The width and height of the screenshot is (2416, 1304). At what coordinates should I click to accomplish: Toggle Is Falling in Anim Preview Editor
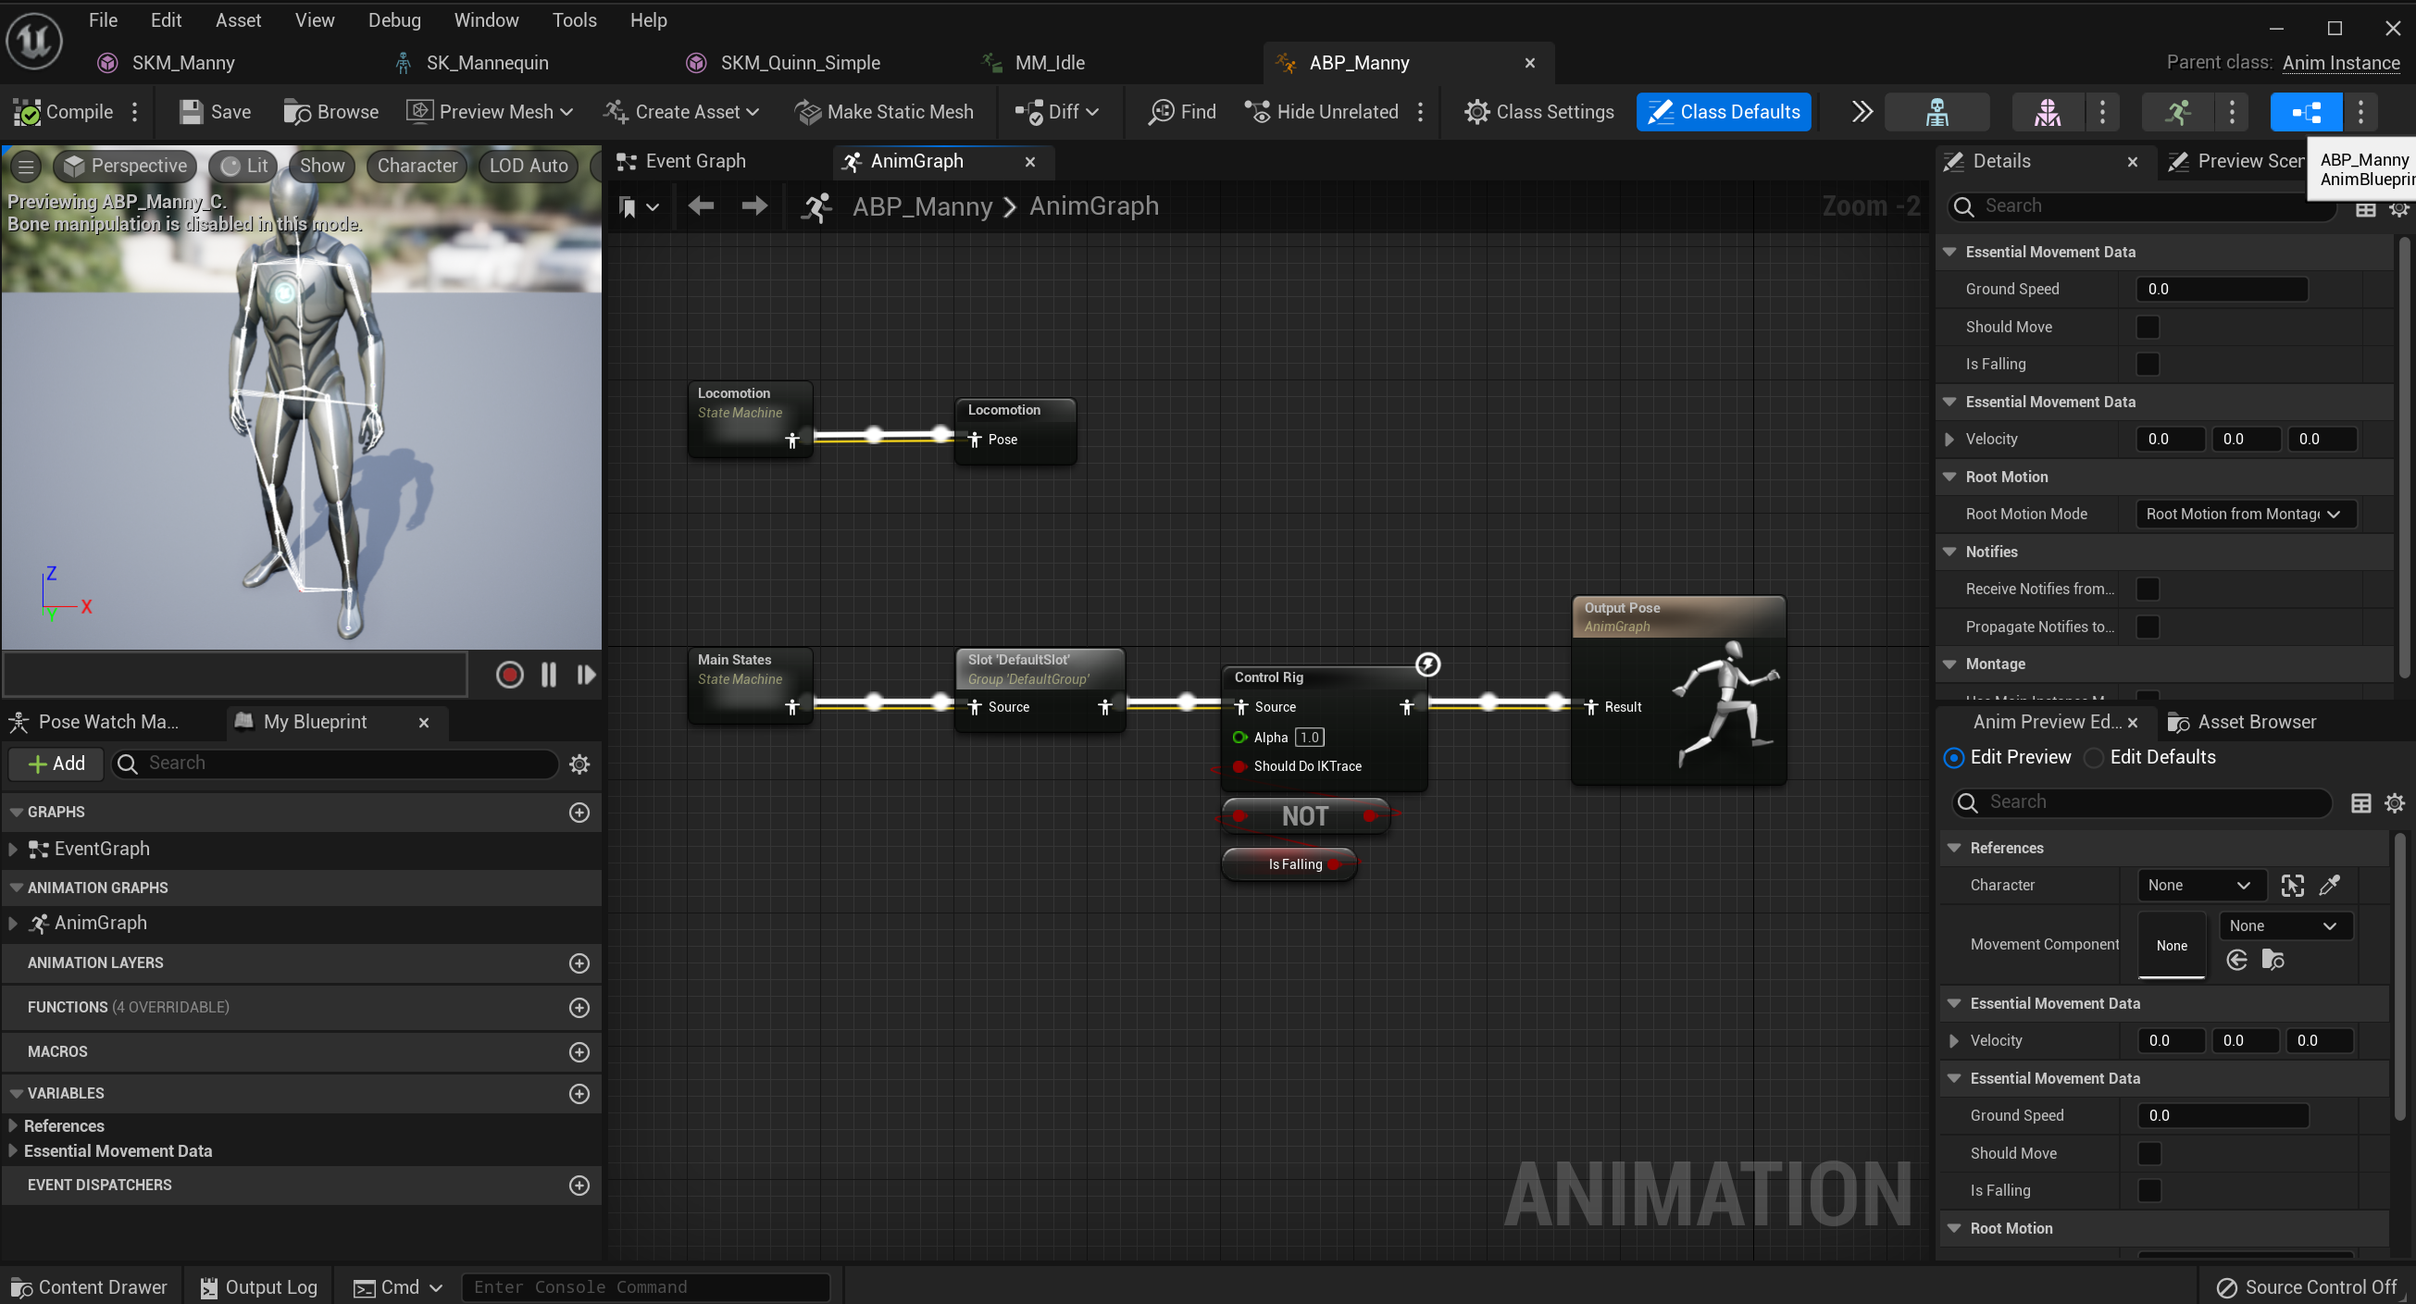pyautogui.click(x=2148, y=1190)
